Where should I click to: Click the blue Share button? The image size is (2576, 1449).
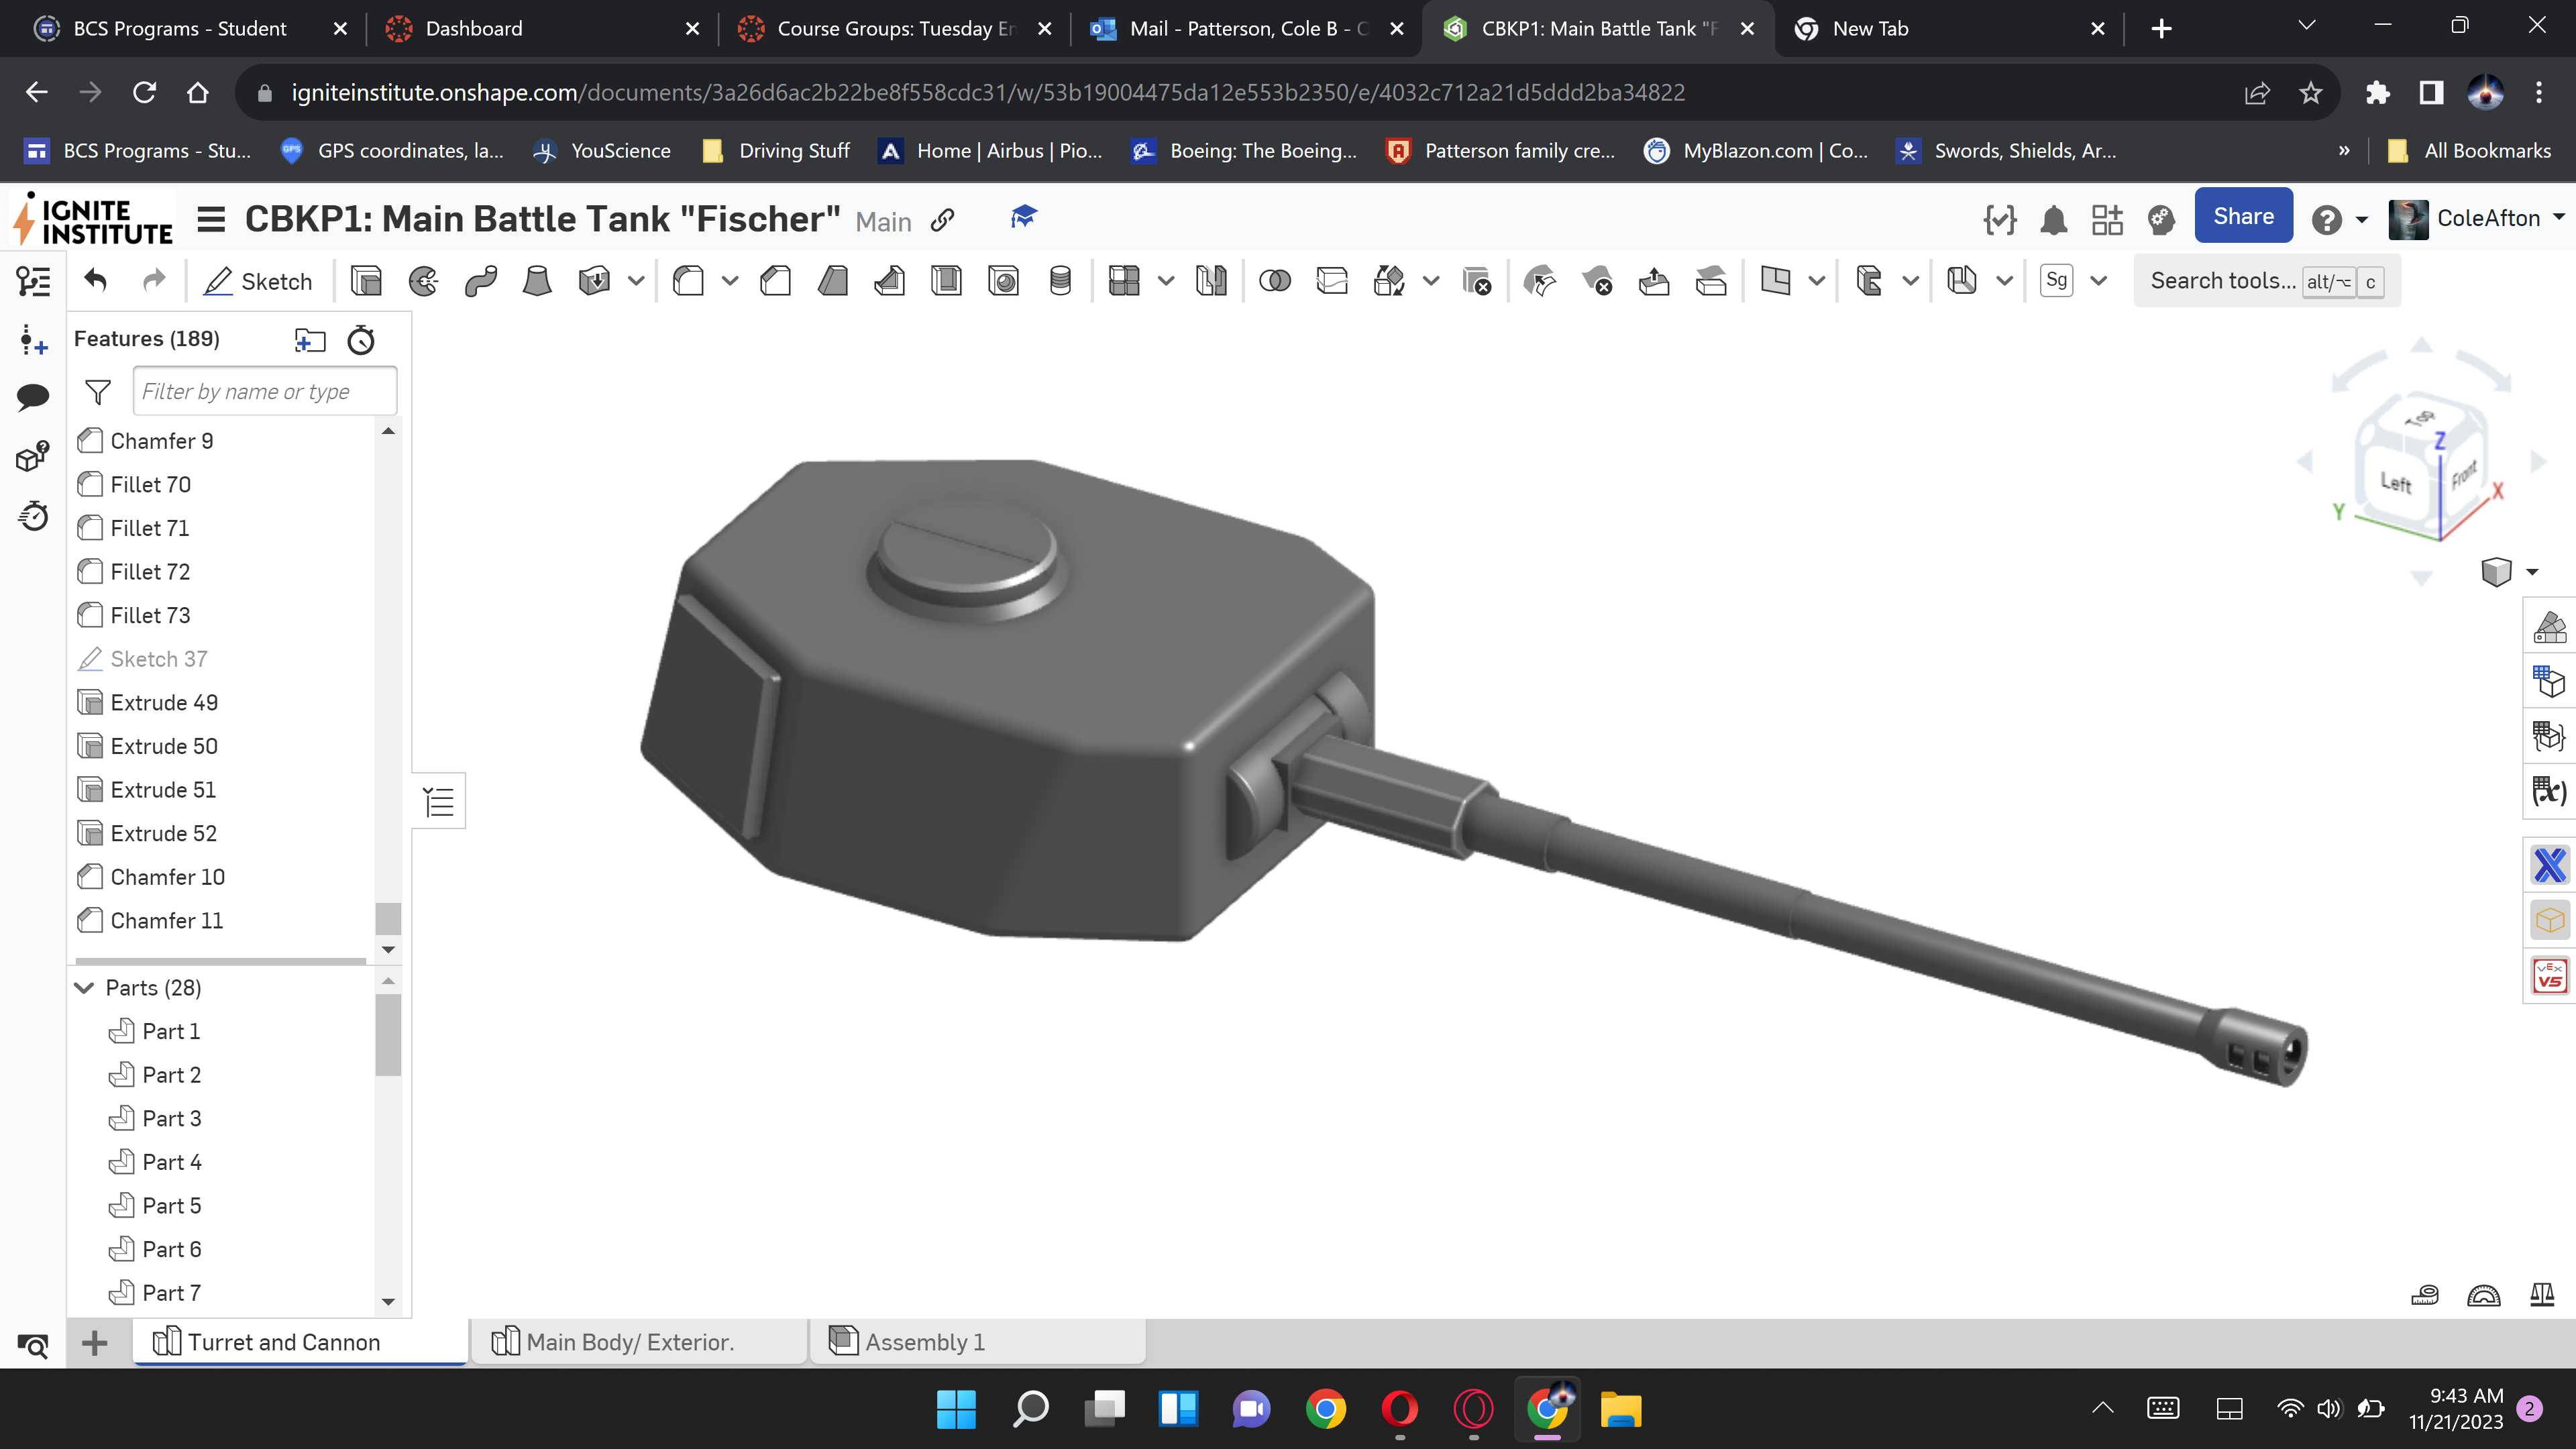[x=2243, y=216]
